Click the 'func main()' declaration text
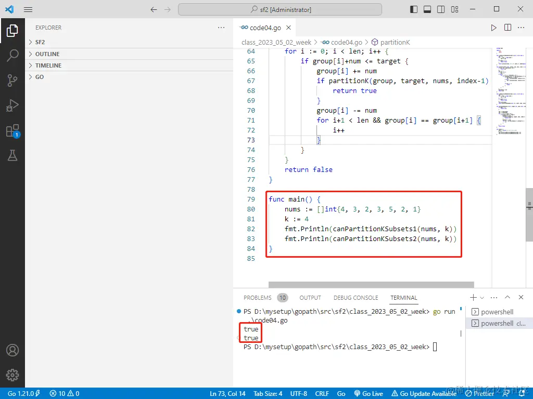This screenshot has width=533, height=399. [x=290, y=199]
